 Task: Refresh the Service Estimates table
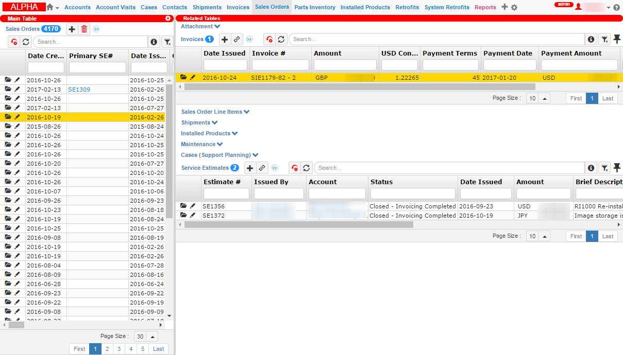pyautogui.click(x=307, y=168)
